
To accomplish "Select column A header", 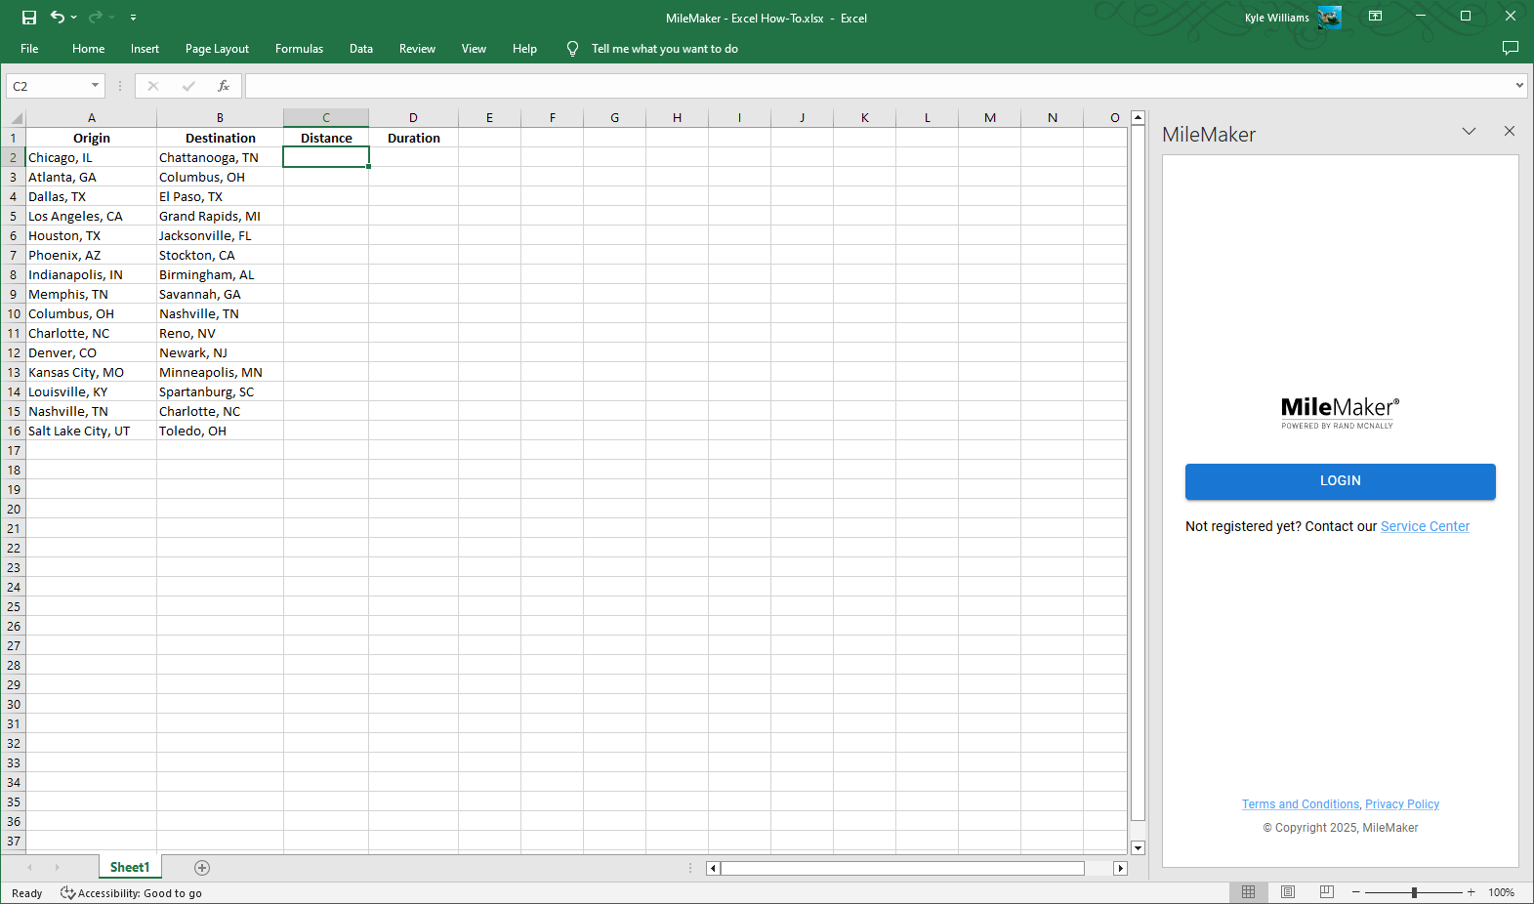I will (92, 118).
